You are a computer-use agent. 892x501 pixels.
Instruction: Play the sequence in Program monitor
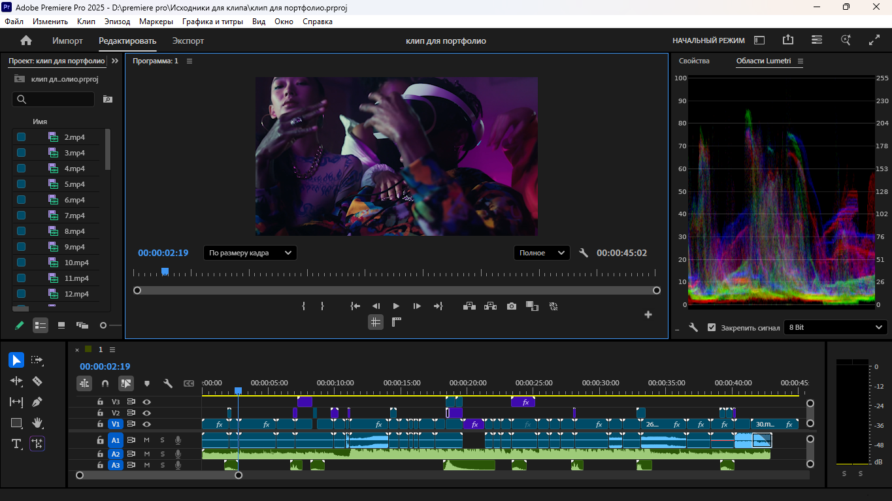[x=396, y=306]
